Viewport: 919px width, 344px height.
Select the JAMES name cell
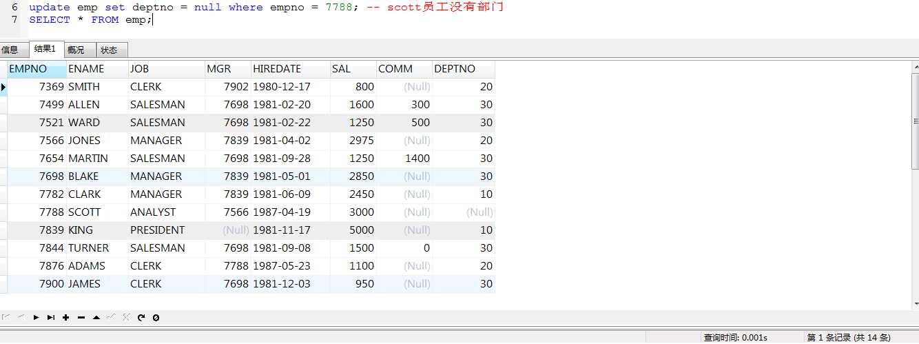(x=97, y=284)
